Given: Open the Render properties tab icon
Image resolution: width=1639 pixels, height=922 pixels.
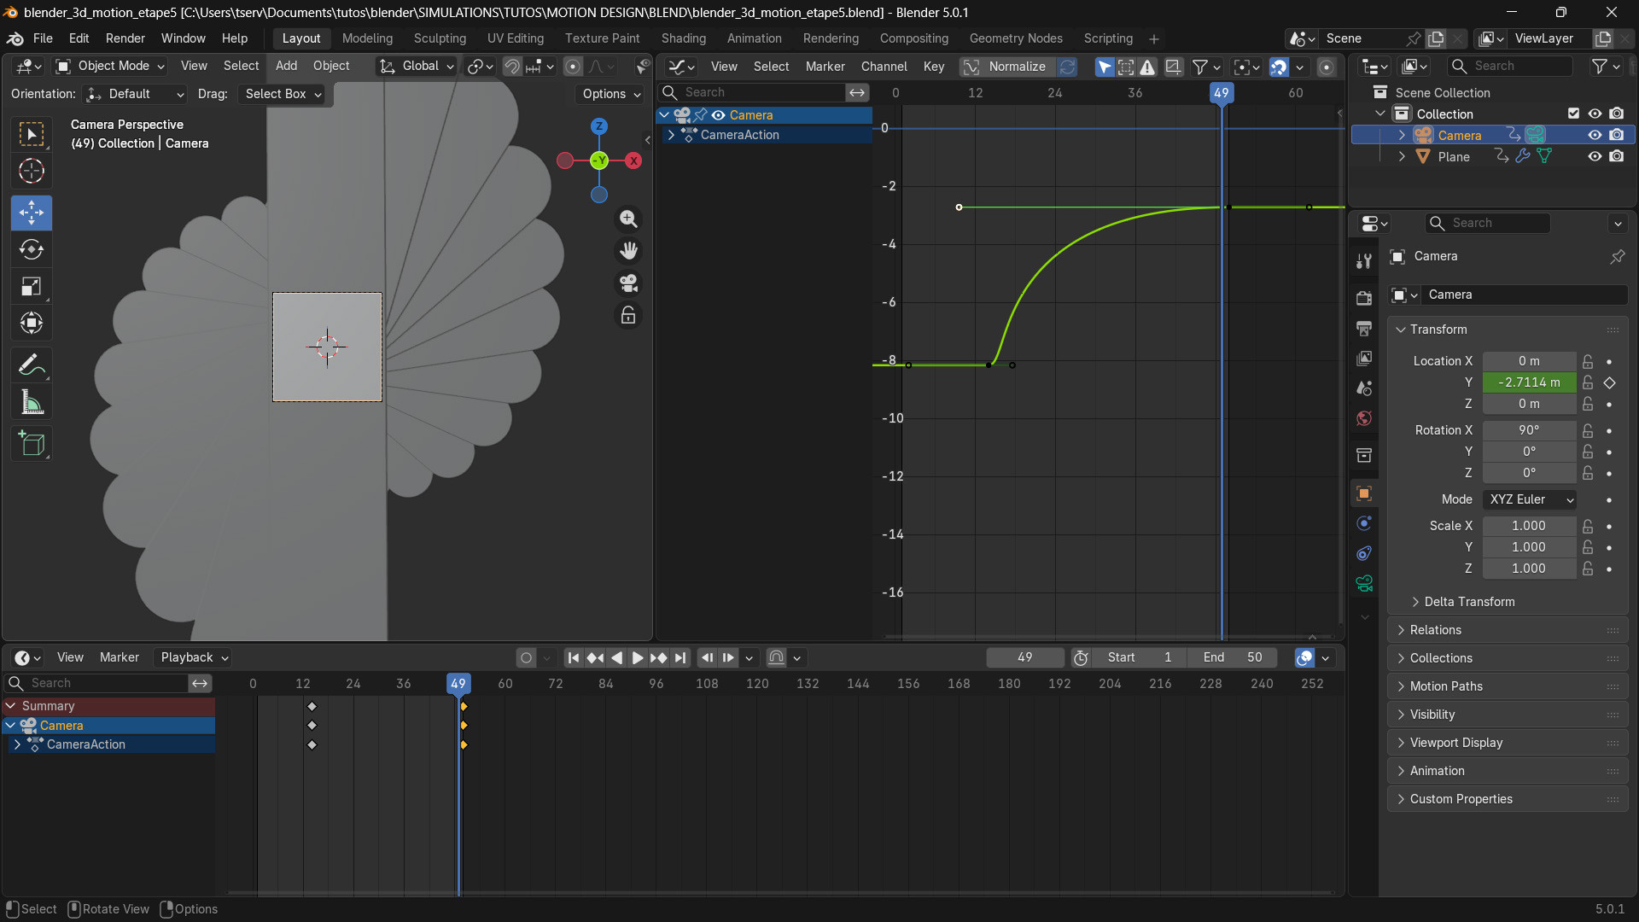Looking at the screenshot, I should tap(1364, 298).
